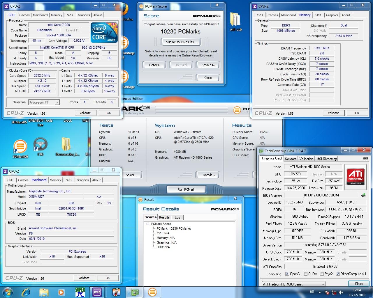The width and height of the screenshot is (373, 298).
Task: Click the PCMark orange taskbar icon
Action: click(x=152, y=292)
